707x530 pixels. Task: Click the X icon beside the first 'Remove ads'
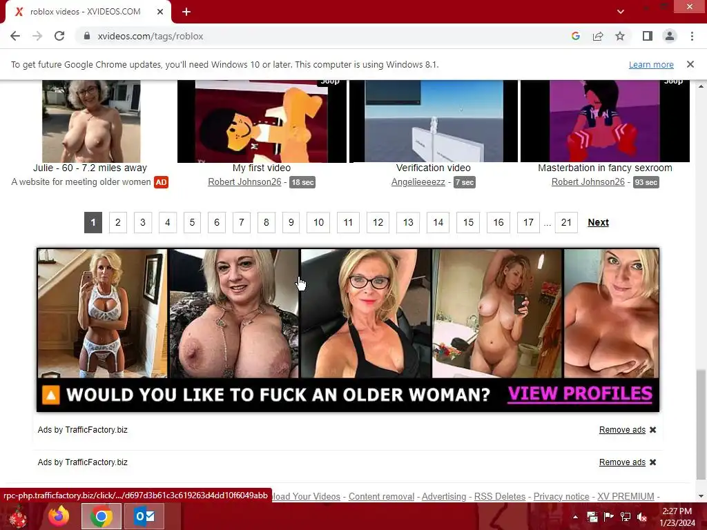click(x=652, y=430)
